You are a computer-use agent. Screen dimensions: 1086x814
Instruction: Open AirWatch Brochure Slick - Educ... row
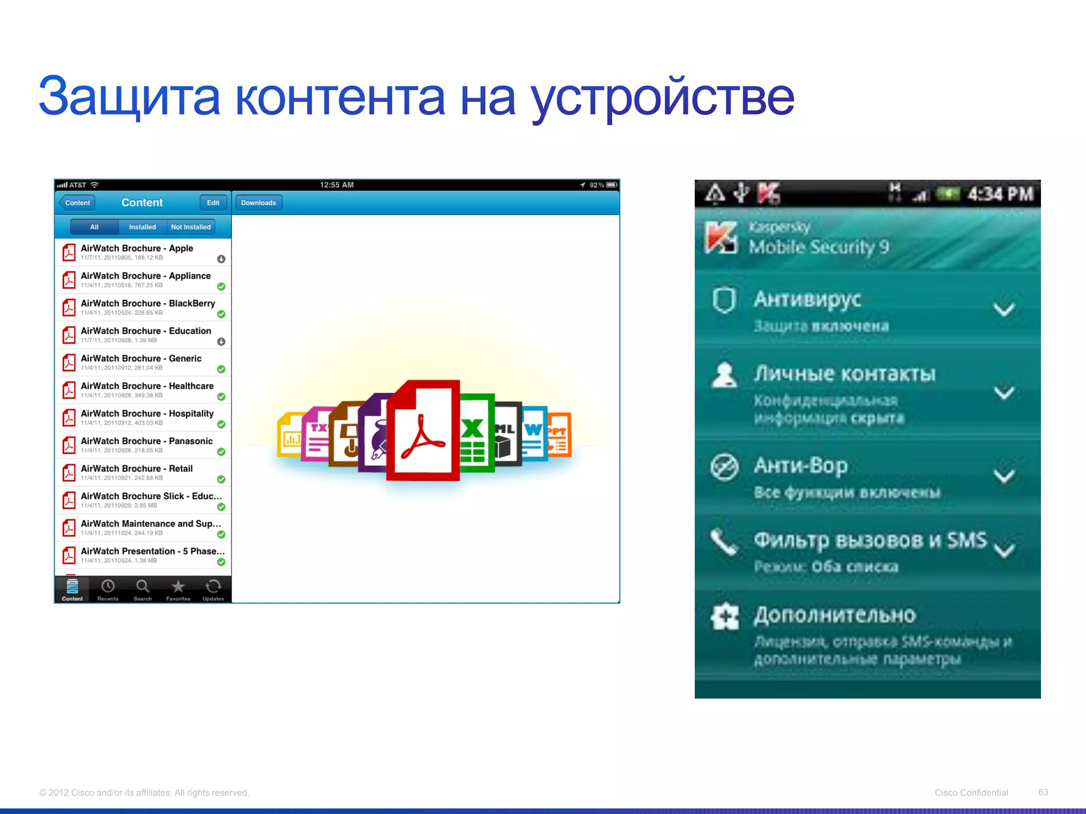pos(143,500)
